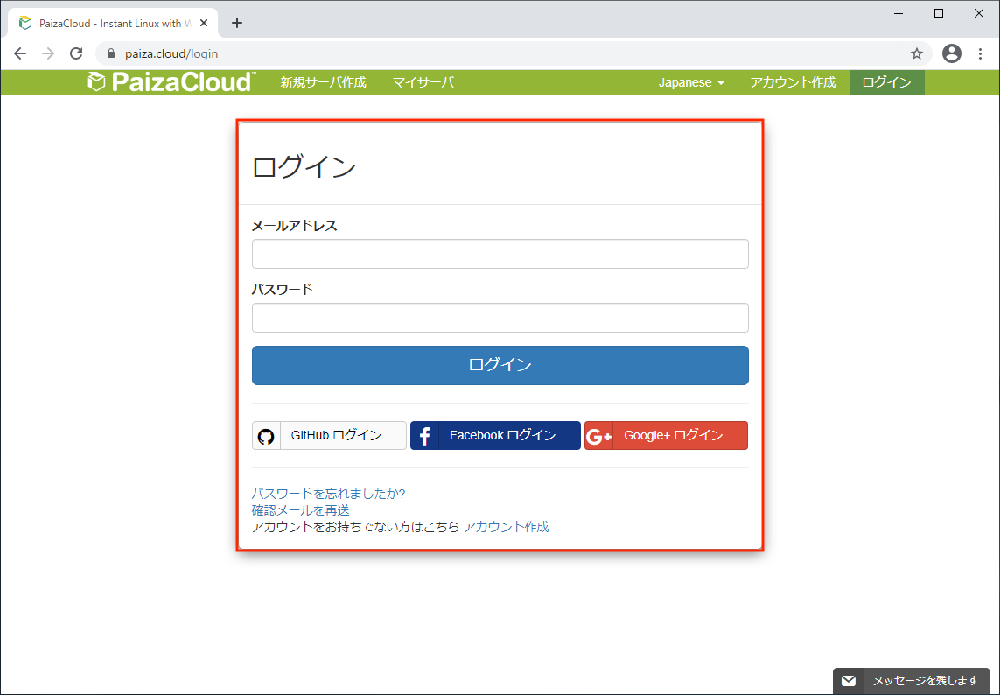Open the Japanese language dropdown

coord(691,82)
